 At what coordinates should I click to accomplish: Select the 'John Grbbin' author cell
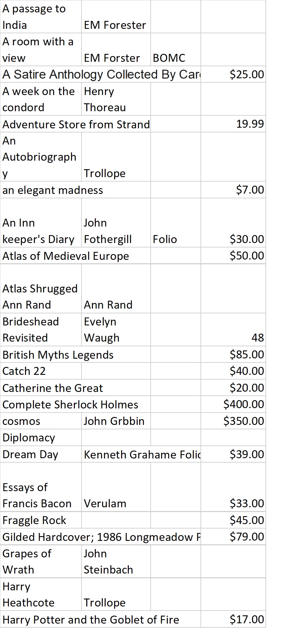point(115,421)
